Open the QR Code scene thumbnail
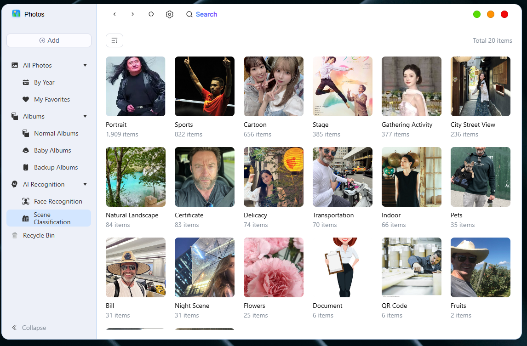Image resolution: width=527 pixels, height=346 pixels. [412, 267]
